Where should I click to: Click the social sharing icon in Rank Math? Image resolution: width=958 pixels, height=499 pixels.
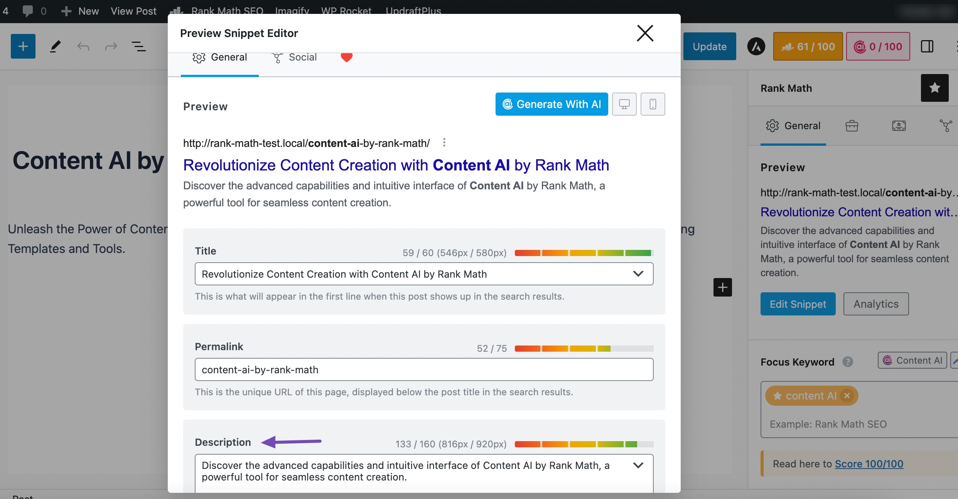point(277,57)
